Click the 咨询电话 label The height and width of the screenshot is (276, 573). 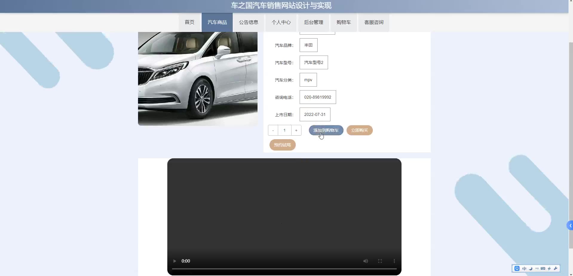click(284, 97)
